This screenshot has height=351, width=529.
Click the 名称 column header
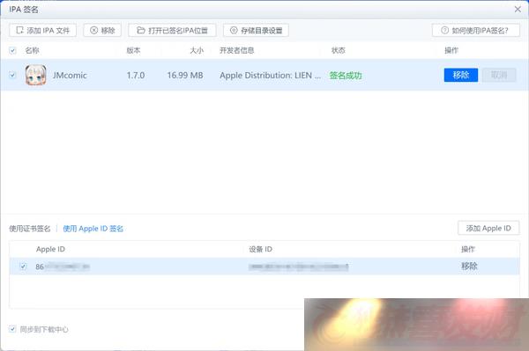(32, 50)
